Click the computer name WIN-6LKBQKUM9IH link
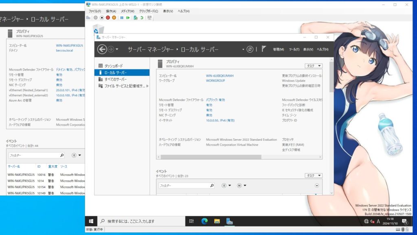The height and width of the screenshot is (235, 417). 220,76
